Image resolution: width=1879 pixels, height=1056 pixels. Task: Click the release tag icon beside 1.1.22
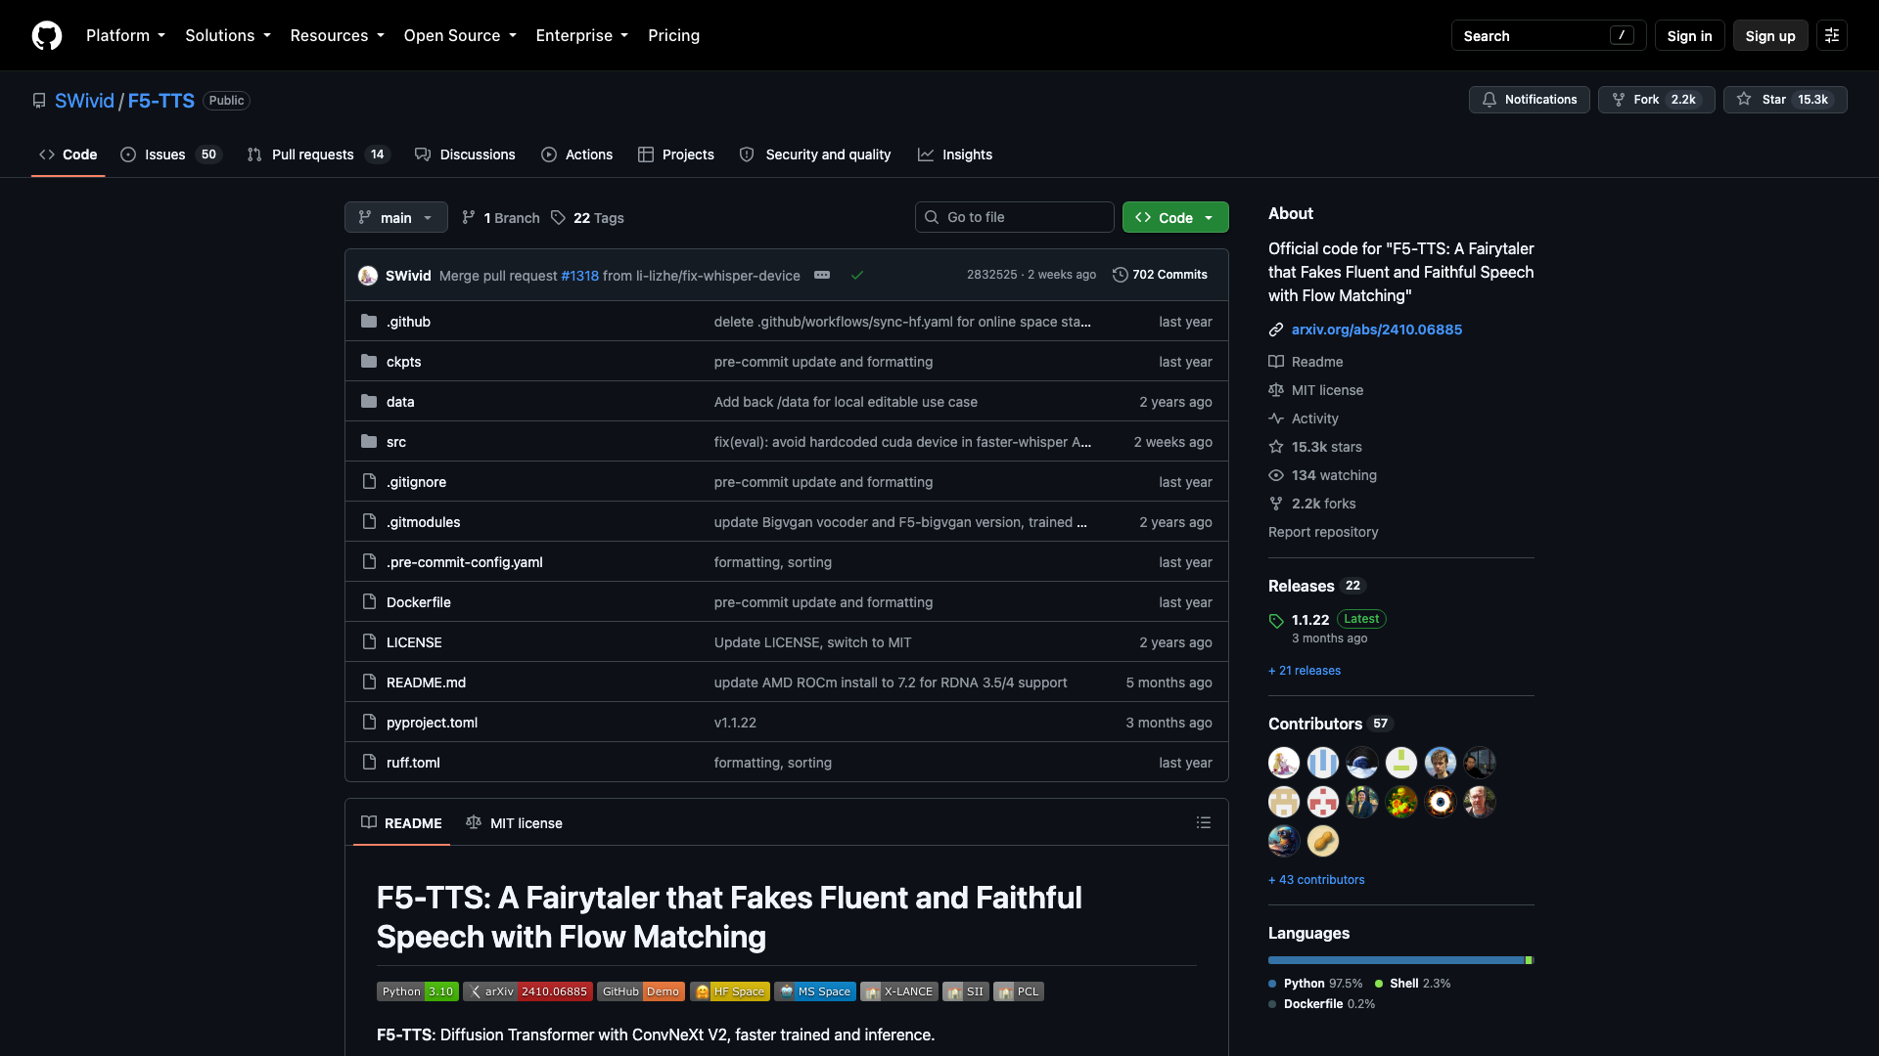1276,621
